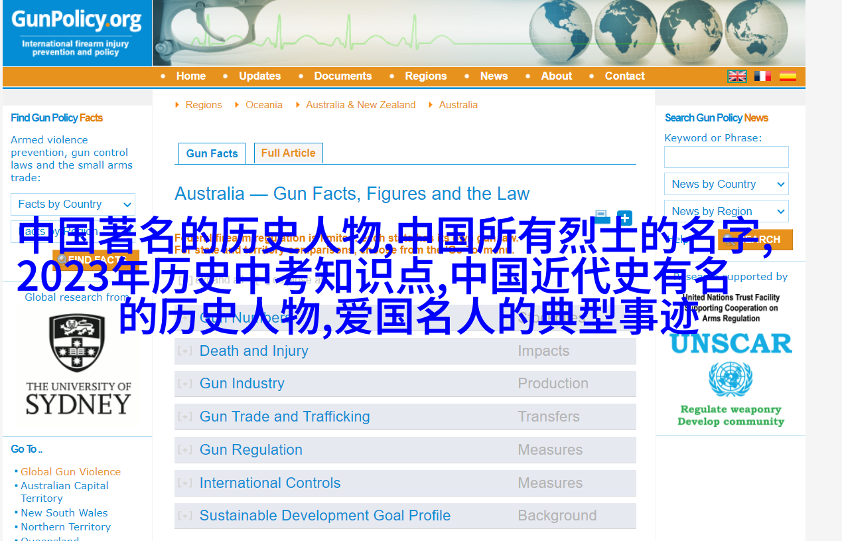This screenshot has width=842, height=541.
Task: Click the Regulate weaponry Develop community text
Action: (731, 416)
